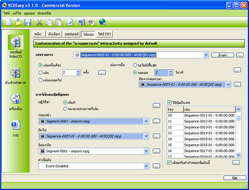Screen dimensions: 249x190
Task: Switch to the ISO file tab
Action: click(104, 34)
